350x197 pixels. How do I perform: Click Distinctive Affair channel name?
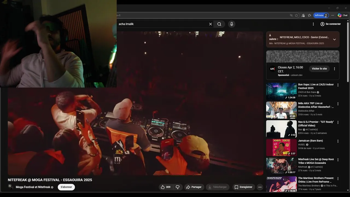coord(306,111)
